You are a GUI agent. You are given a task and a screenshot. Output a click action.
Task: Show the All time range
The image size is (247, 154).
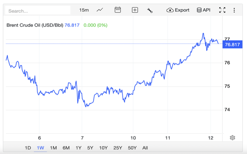coord(145,148)
